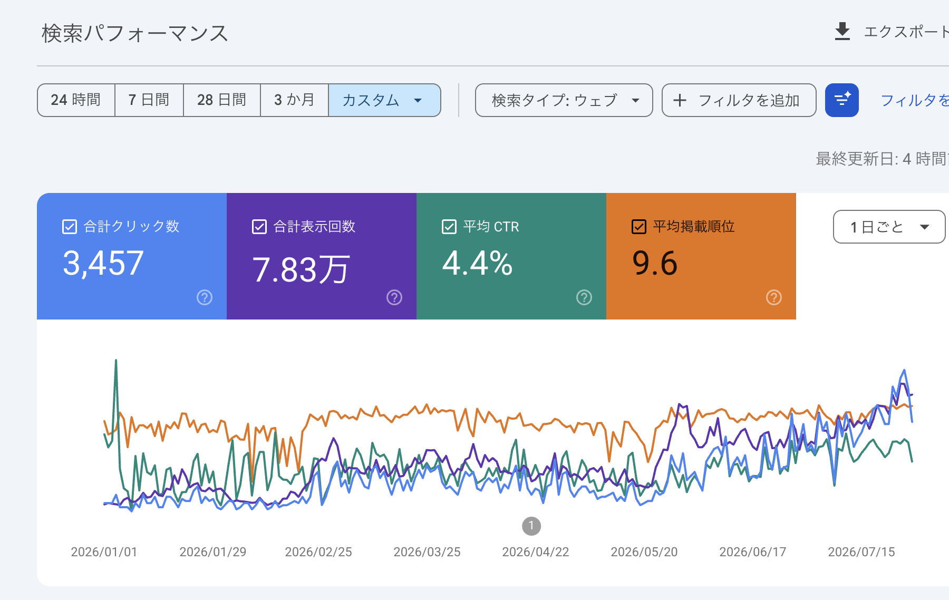The height and width of the screenshot is (600, 949).
Task: Click the 2026/07/15 axis label
Action: pyautogui.click(x=861, y=552)
